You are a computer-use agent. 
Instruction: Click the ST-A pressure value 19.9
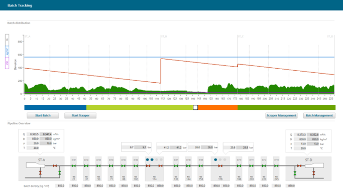pos(46,143)
